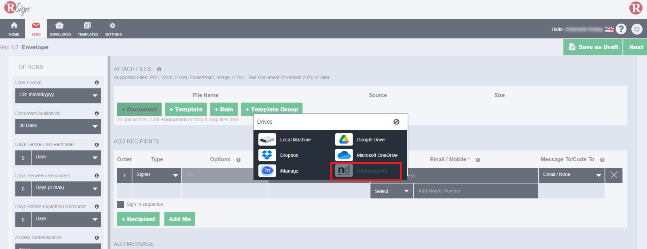Click the options panel vertical scrollbar

pyautogui.click(x=109, y=152)
